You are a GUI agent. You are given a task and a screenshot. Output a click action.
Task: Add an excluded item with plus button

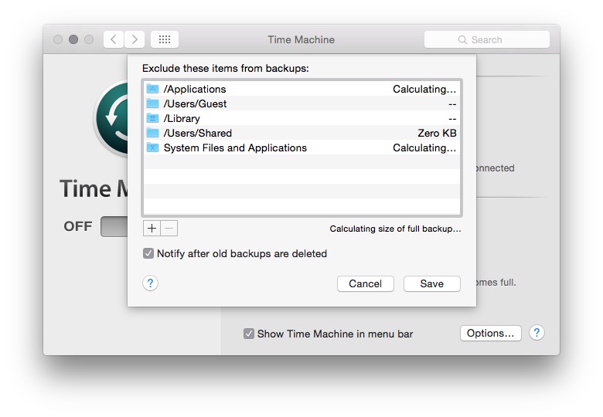(x=152, y=229)
